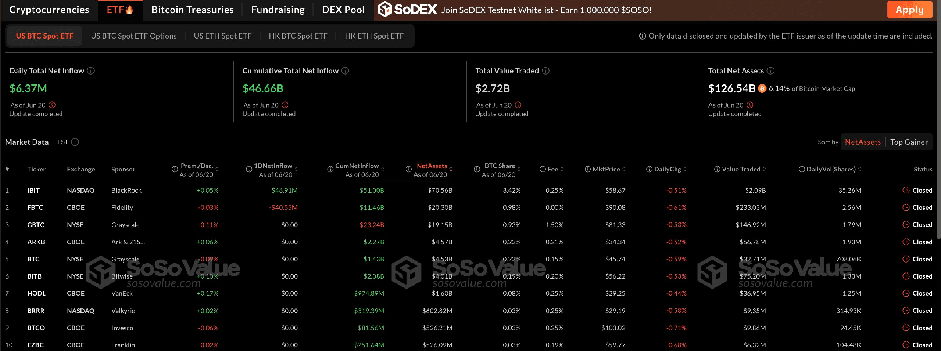Click the Valkyrie sponsor cell
This screenshot has height=351, width=941.
(x=123, y=311)
